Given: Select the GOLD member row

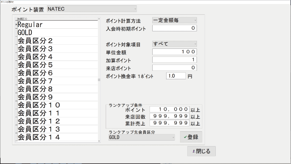Looking at the screenshot, I should [x=58, y=33].
